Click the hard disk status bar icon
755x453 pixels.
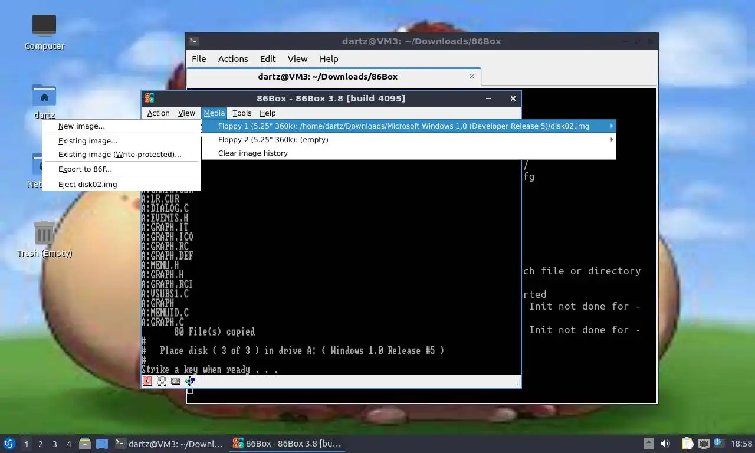coord(176,381)
